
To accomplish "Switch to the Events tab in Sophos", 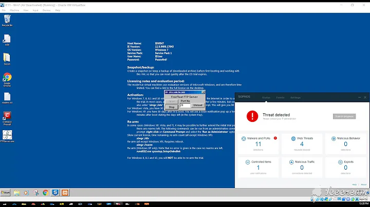I will point(280,97).
